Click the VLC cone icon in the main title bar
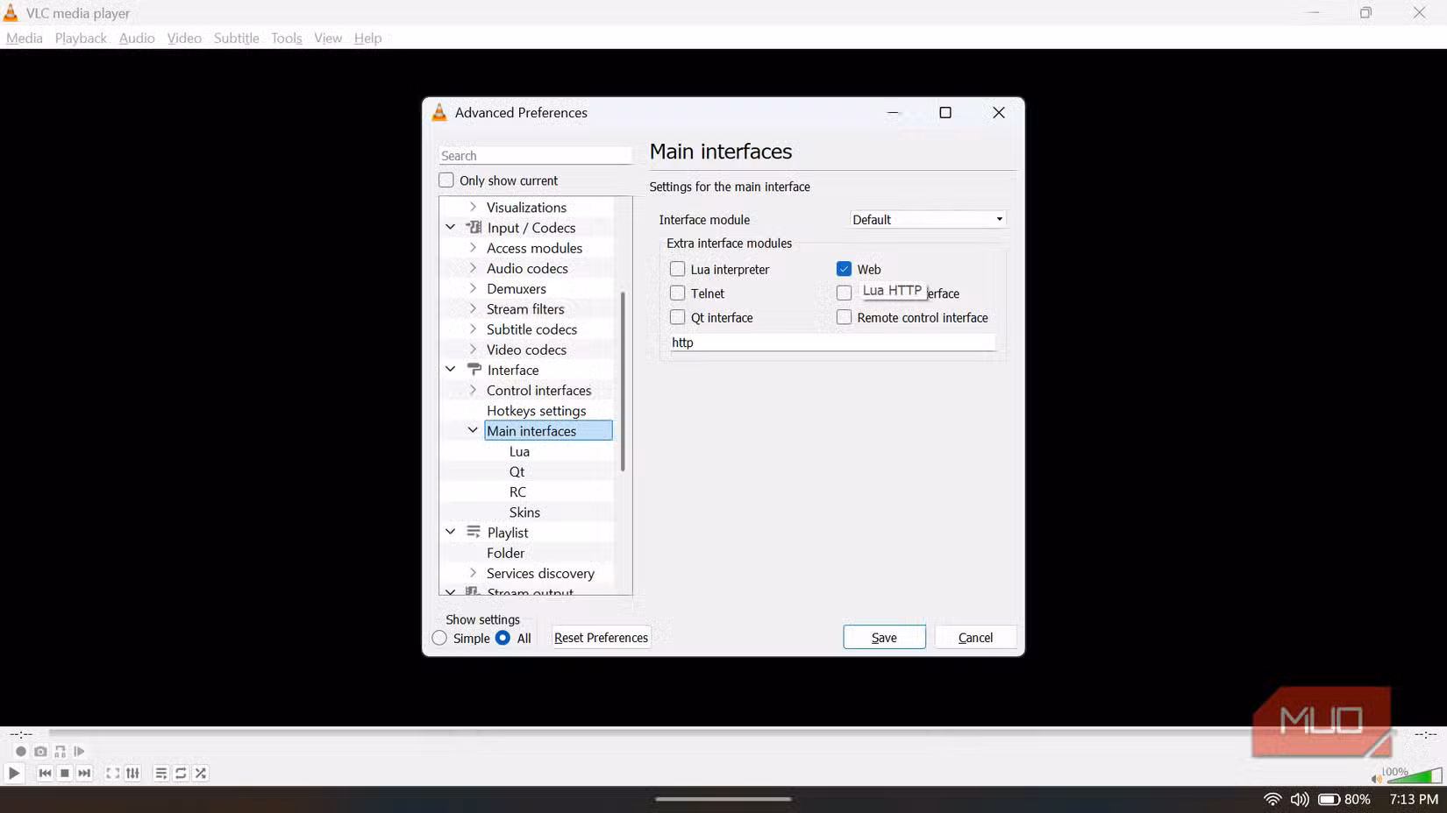This screenshot has width=1447, height=813. 11,13
